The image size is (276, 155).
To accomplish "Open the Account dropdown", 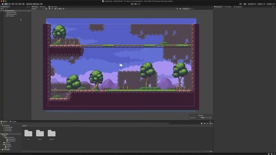I will (251, 4).
